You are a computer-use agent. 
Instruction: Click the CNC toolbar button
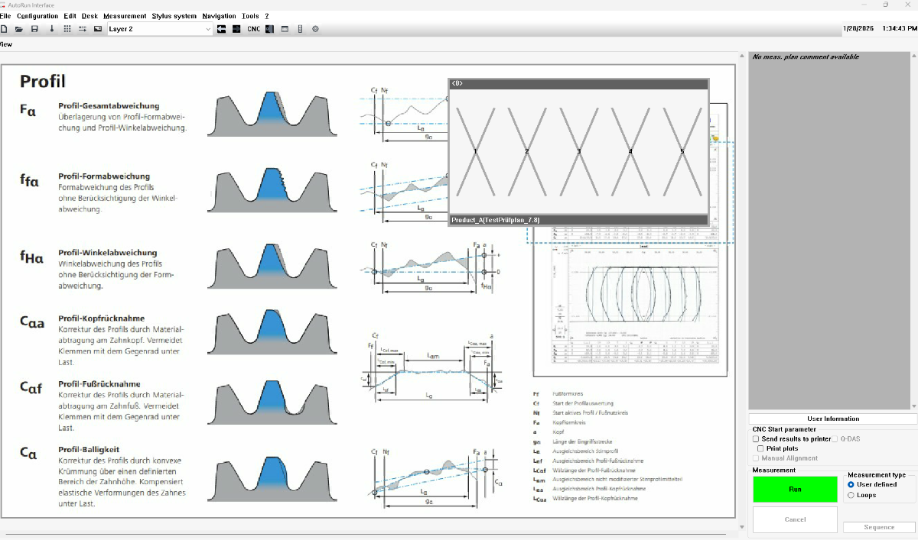coord(253,29)
